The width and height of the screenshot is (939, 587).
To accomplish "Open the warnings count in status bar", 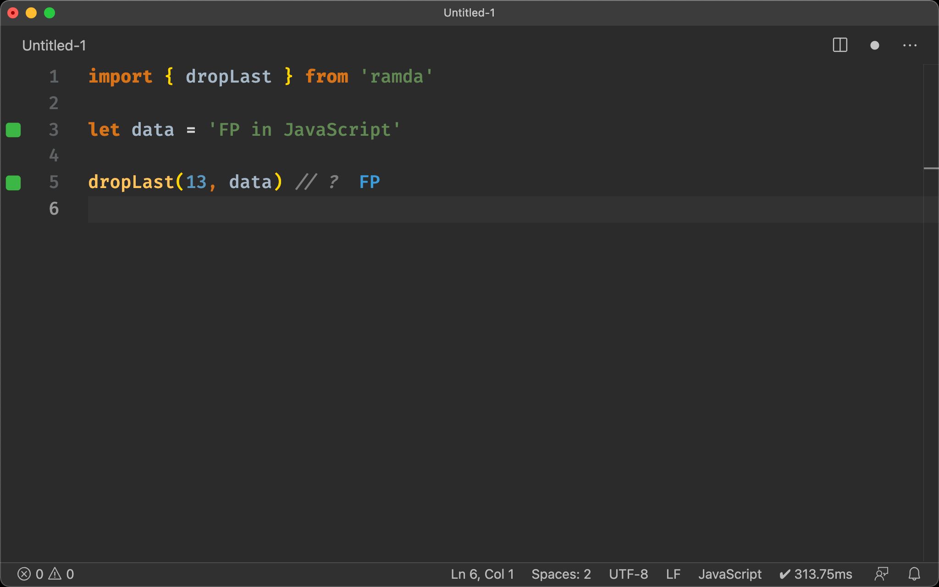I will pos(61,574).
